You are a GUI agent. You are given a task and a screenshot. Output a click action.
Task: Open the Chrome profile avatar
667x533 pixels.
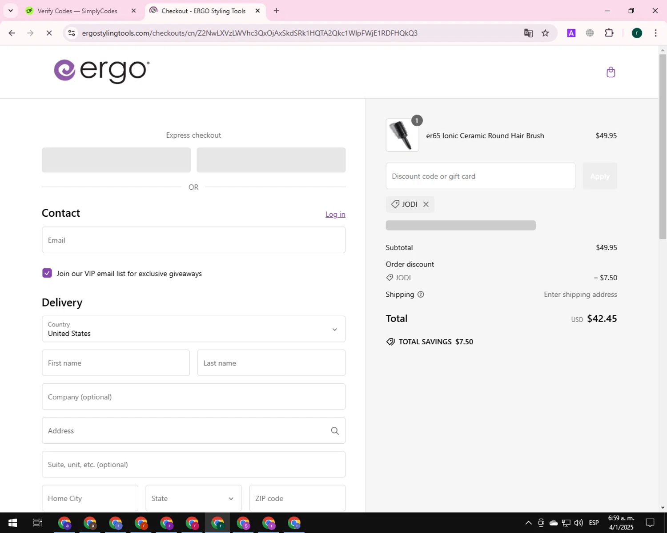pos(637,33)
